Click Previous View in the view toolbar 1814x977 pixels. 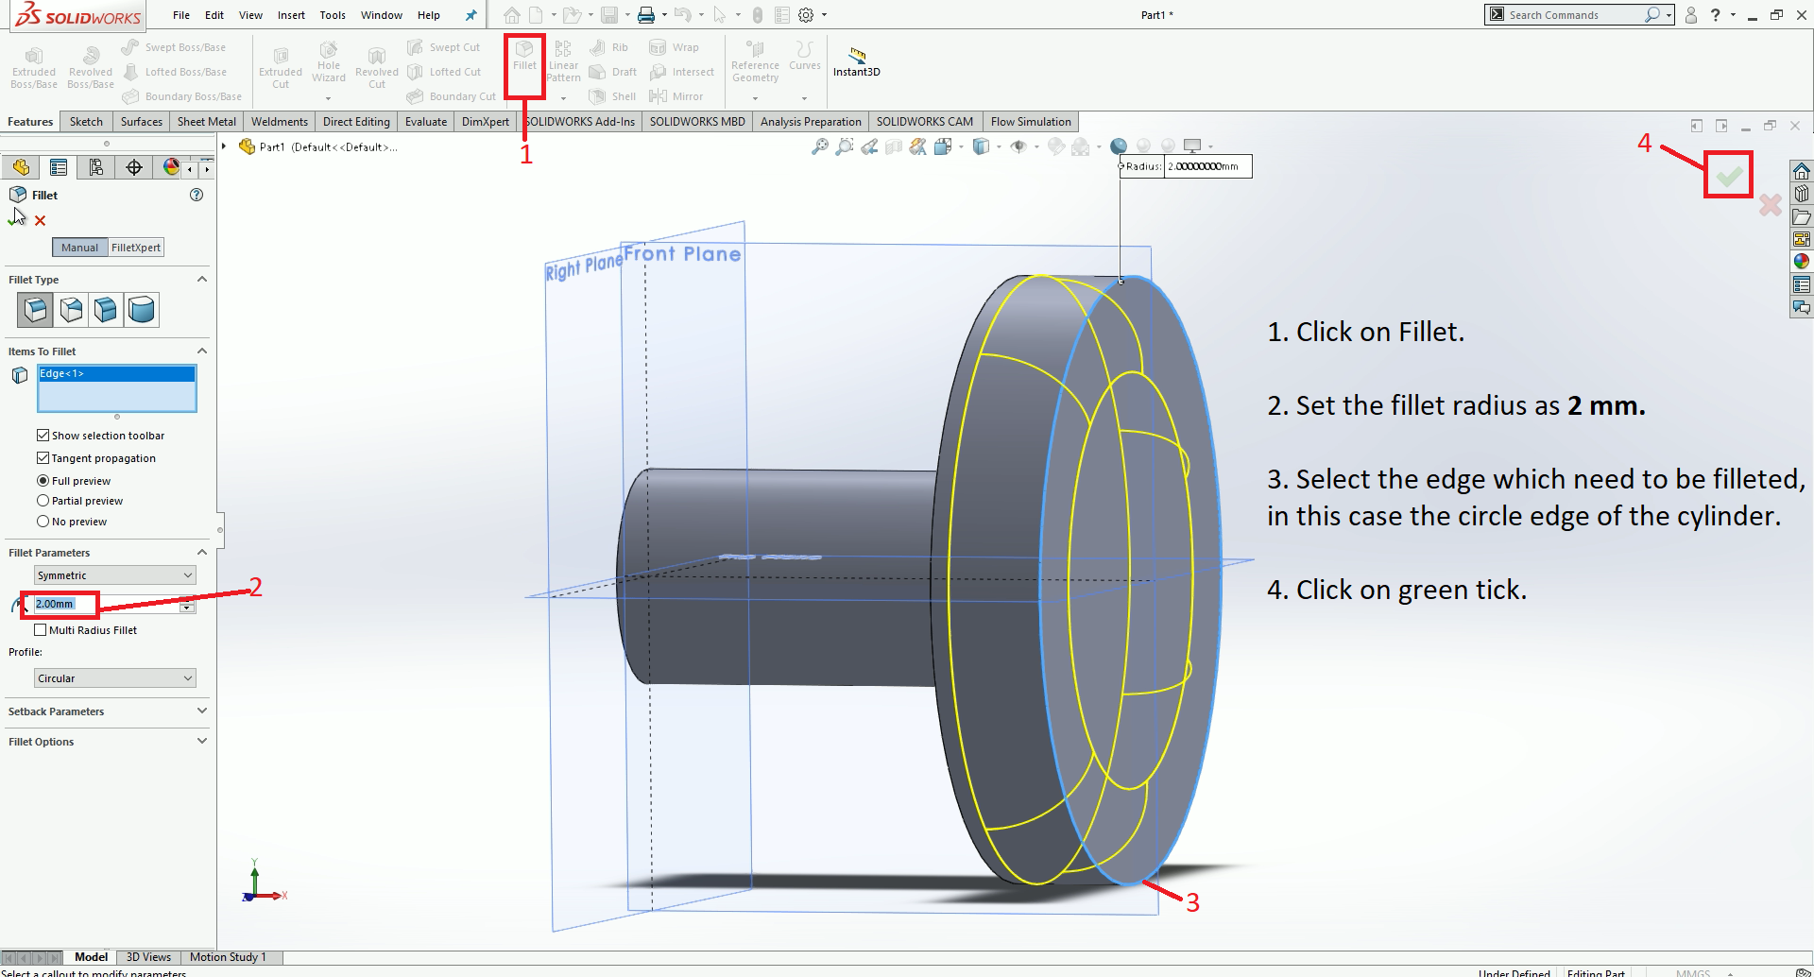(x=869, y=146)
